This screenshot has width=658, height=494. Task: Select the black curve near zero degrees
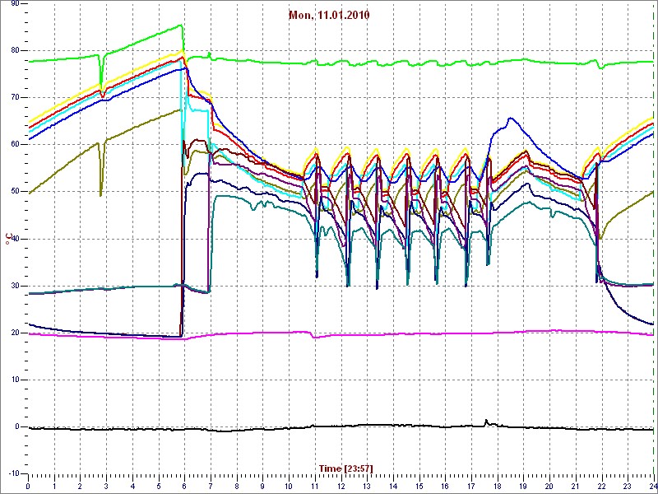[247, 429]
